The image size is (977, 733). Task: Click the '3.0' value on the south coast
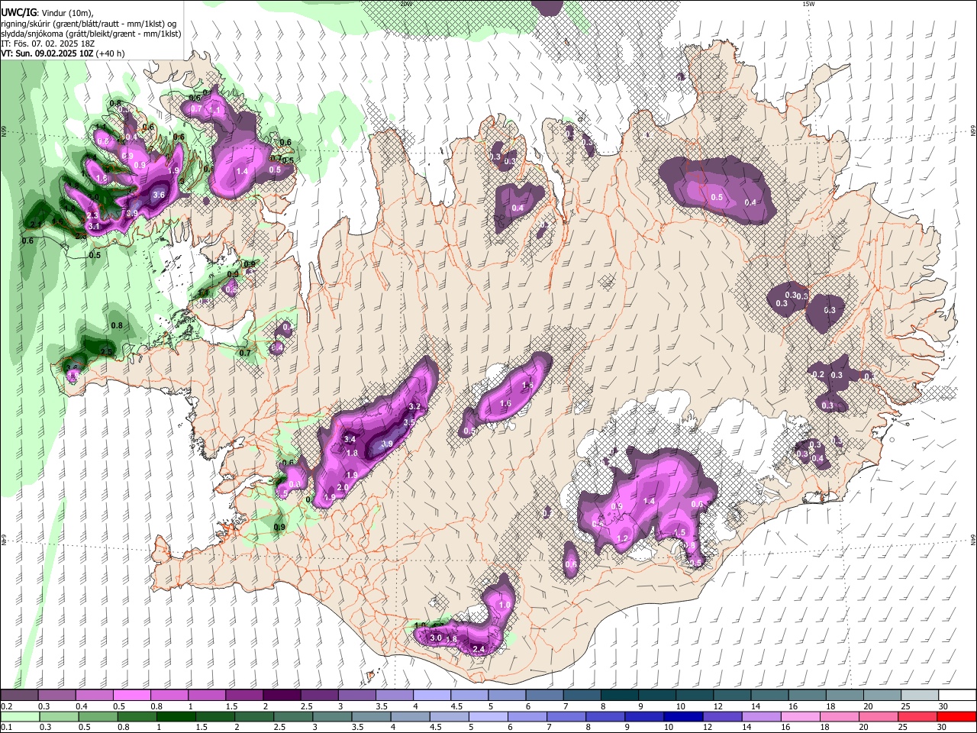(437, 638)
